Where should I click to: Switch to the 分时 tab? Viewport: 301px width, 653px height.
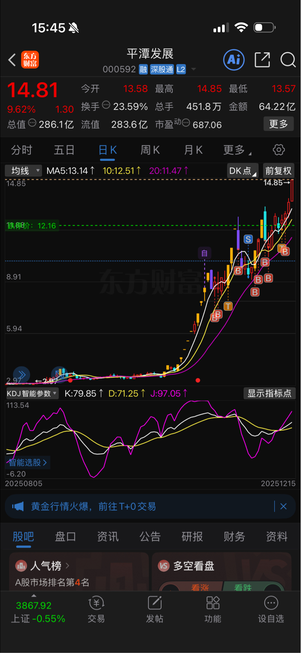tap(22, 150)
